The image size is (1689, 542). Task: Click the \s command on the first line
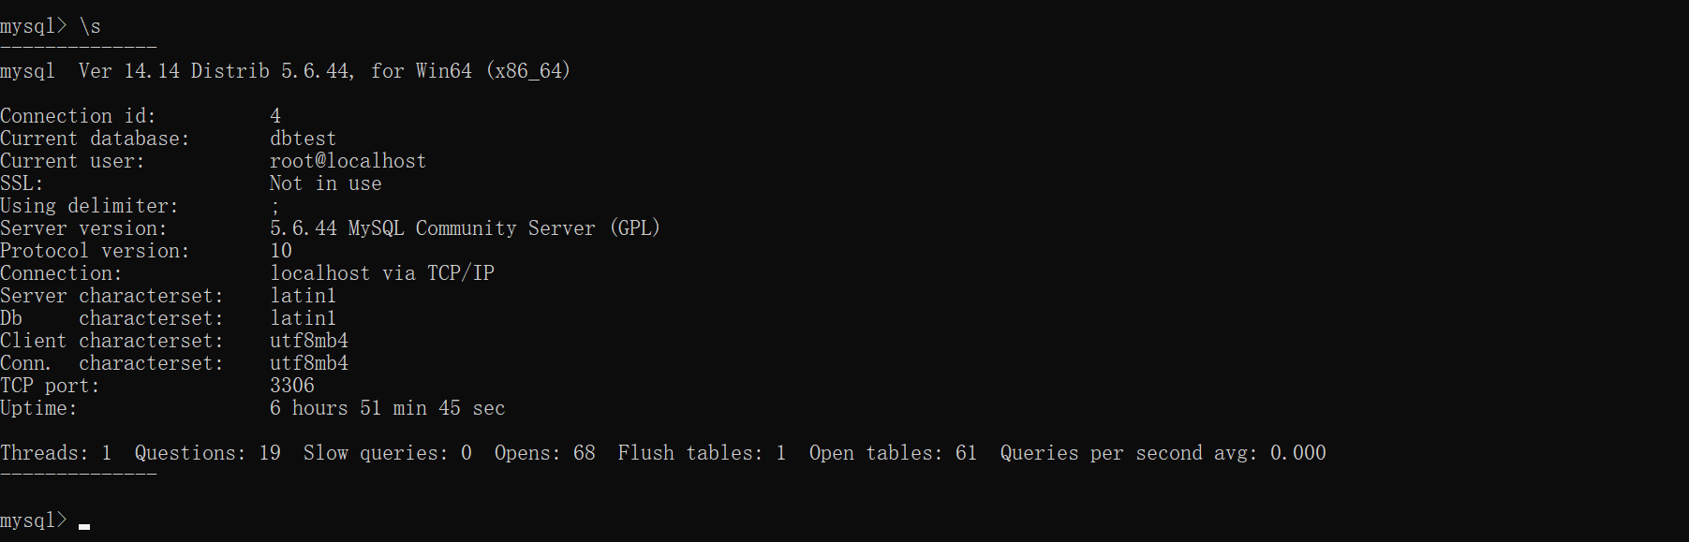point(90,26)
